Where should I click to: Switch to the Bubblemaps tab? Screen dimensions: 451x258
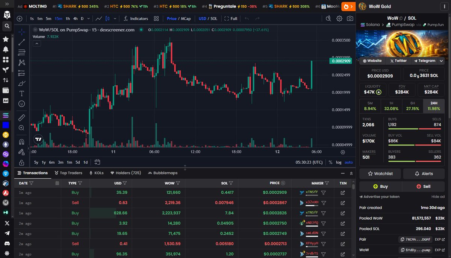pyautogui.click(x=163, y=173)
